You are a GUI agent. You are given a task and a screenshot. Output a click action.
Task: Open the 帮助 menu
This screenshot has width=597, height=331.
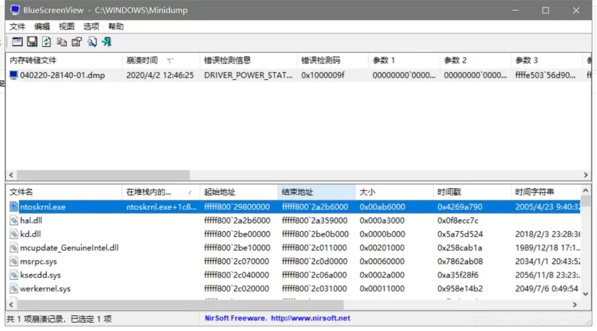(x=116, y=26)
